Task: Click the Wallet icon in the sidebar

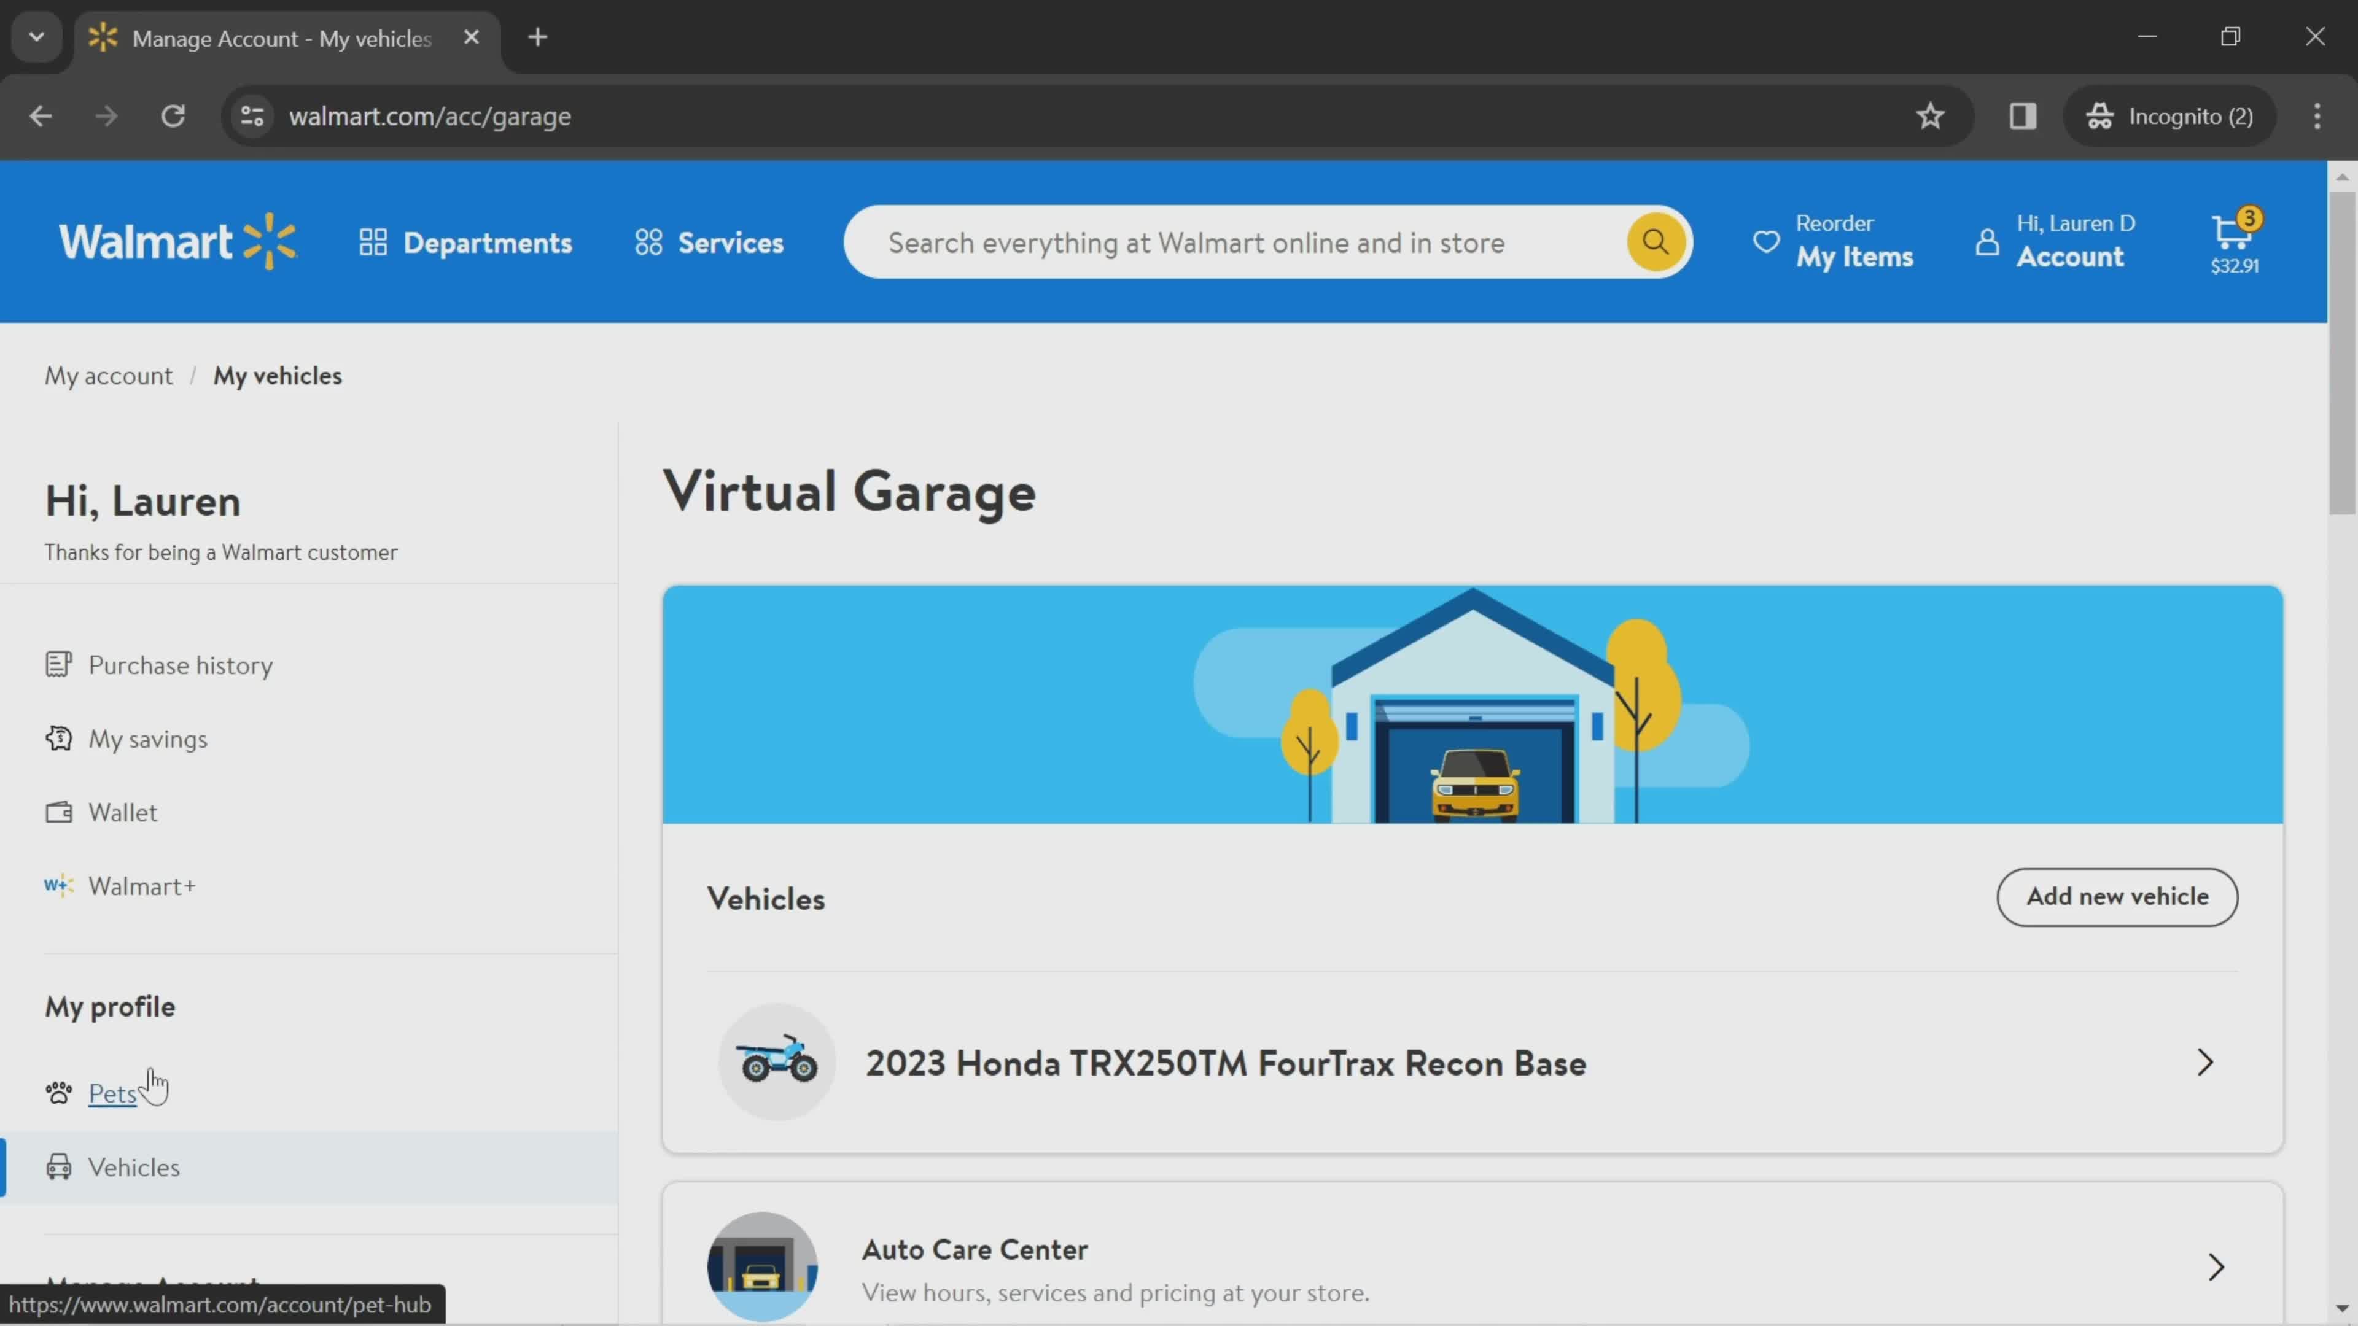Action: [58, 813]
